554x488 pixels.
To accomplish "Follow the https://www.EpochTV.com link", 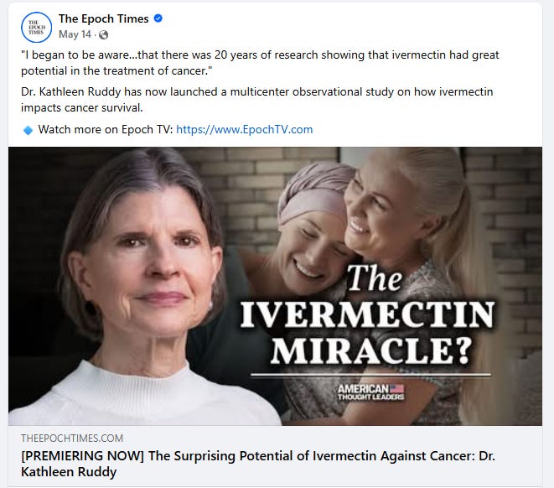I will [x=245, y=129].
